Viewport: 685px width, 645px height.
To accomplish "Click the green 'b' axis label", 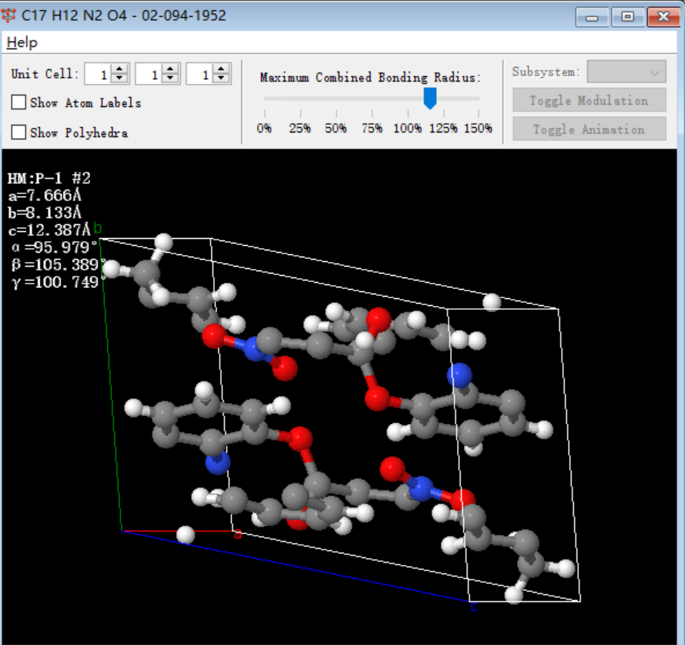I will point(97,228).
